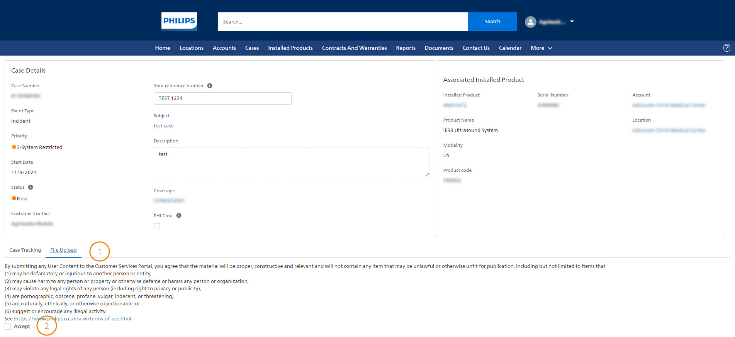
Task: Tick the Accept terms checkbox
Action: click(8, 327)
